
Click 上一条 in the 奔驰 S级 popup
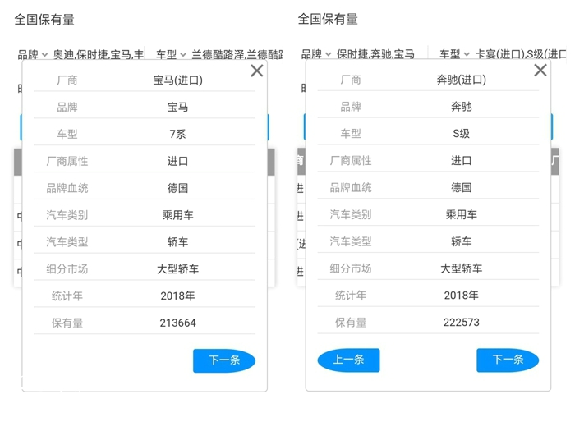click(x=348, y=360)
